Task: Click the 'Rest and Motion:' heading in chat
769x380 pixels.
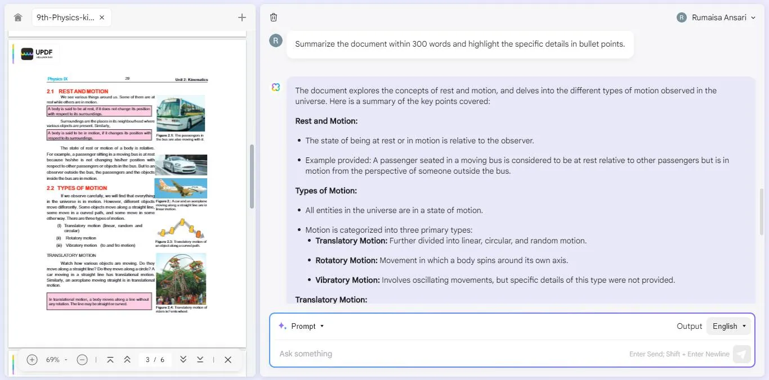Action: point(327,121)
